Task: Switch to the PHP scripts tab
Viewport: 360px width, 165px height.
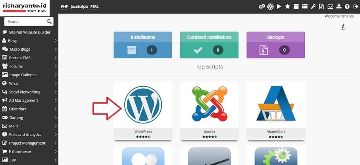Action: pos(64,7)
